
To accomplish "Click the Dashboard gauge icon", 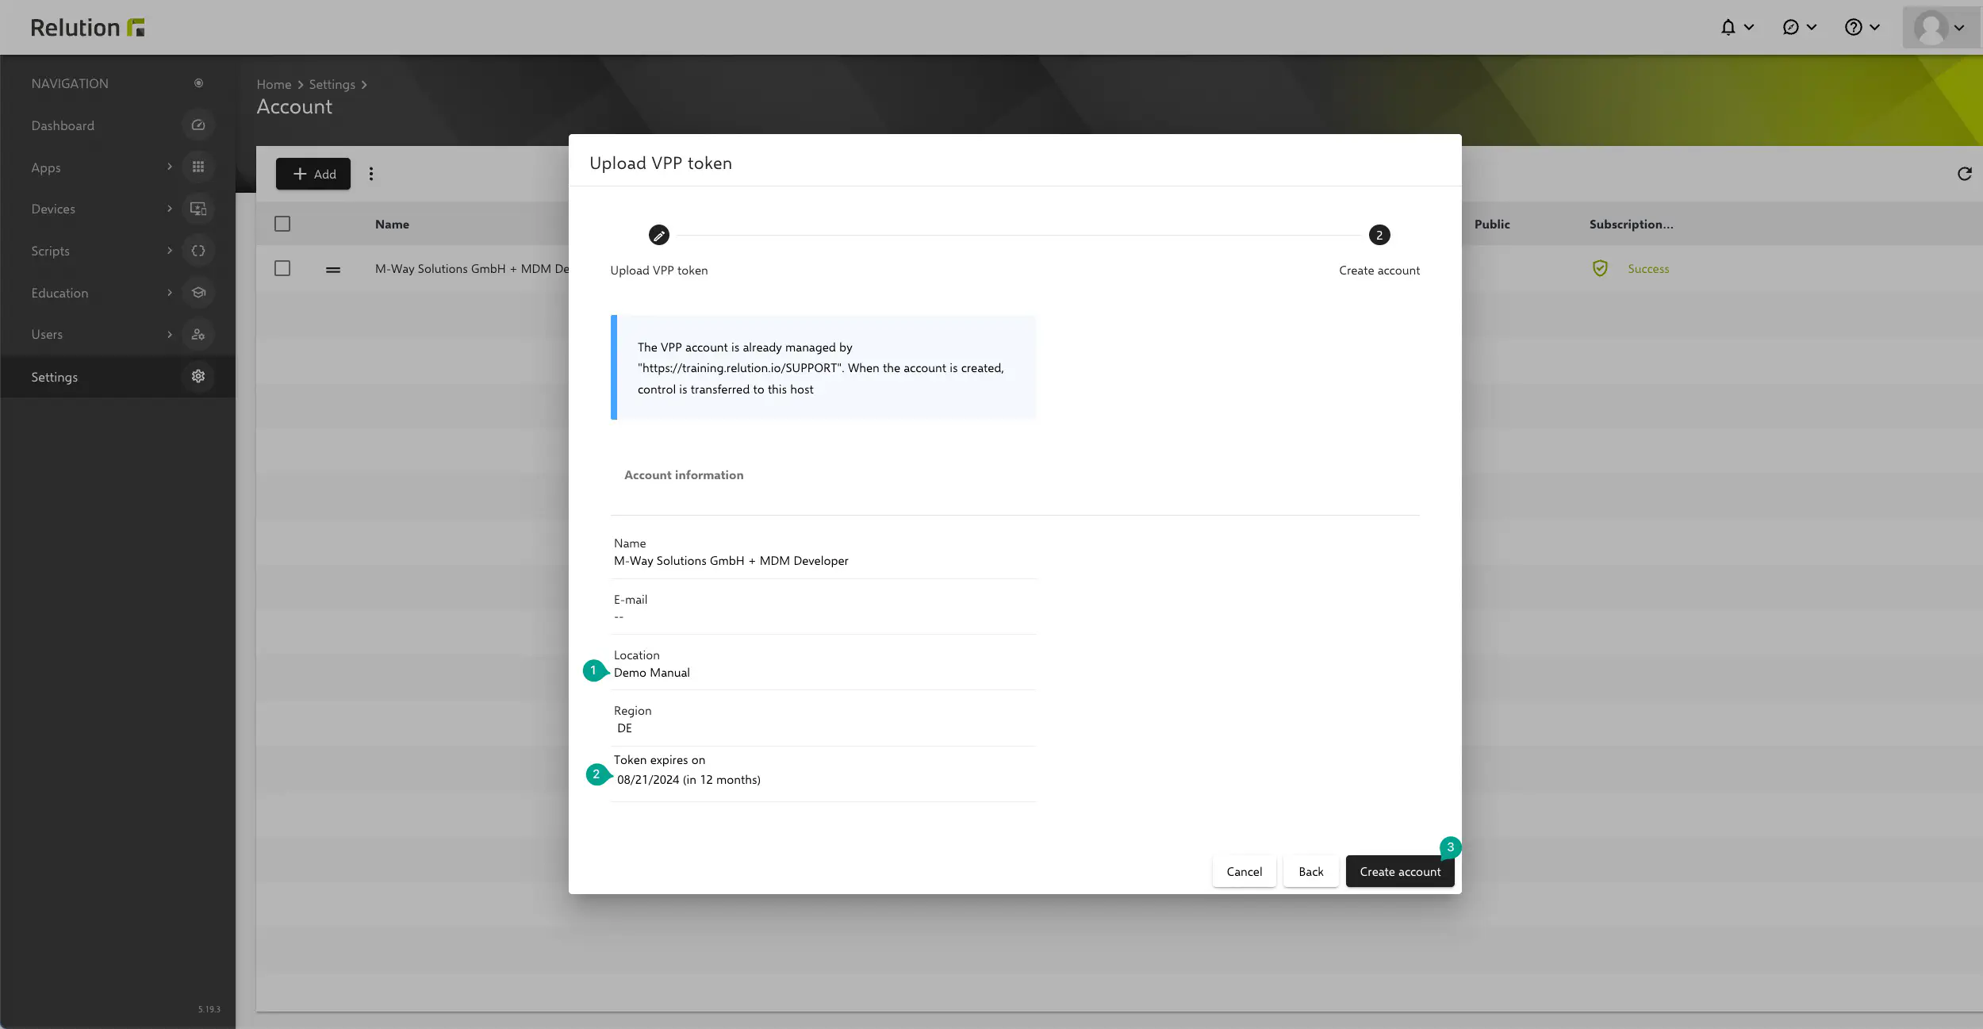I will (x=198, y=125).
